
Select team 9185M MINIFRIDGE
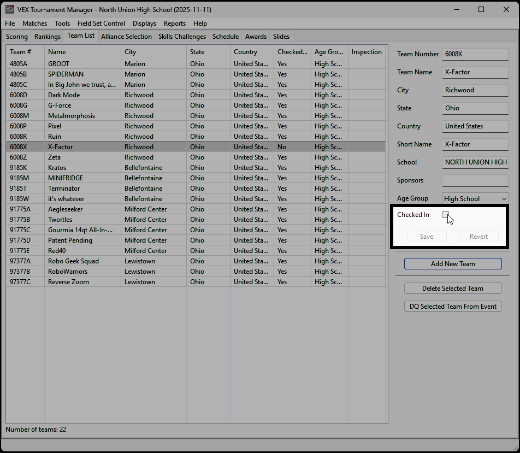pyautogui.click(x=196, y=178)
